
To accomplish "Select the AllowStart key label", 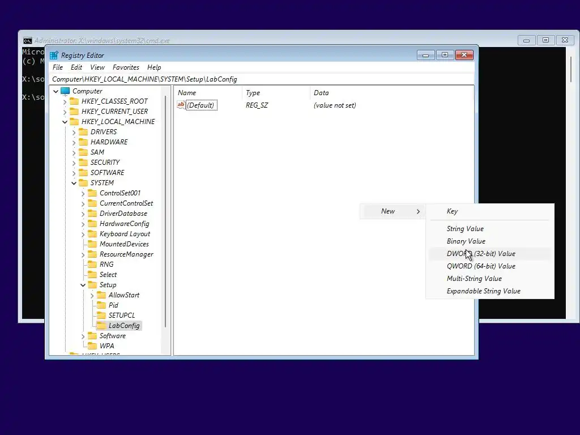I will pyautogui.click(x=124, y=295).
